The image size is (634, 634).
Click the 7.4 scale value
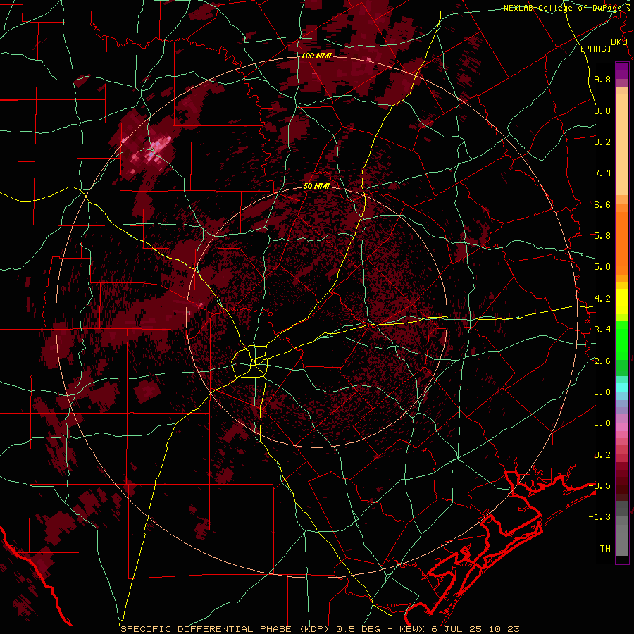pos(602,173)
